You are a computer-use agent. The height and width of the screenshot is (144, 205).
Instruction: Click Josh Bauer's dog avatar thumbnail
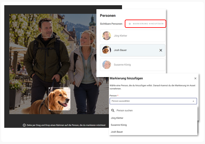click(106, 50)
